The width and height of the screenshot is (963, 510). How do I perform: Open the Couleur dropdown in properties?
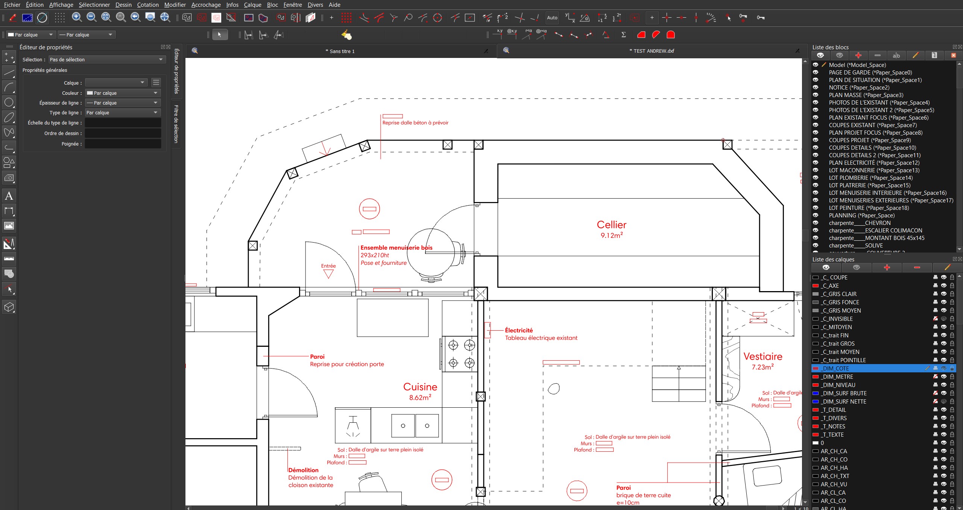[x=123, y=93]
